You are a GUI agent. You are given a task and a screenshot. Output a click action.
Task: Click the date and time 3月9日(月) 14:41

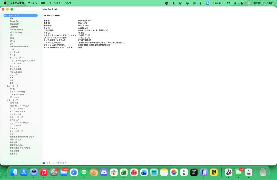tap(263, 3)
